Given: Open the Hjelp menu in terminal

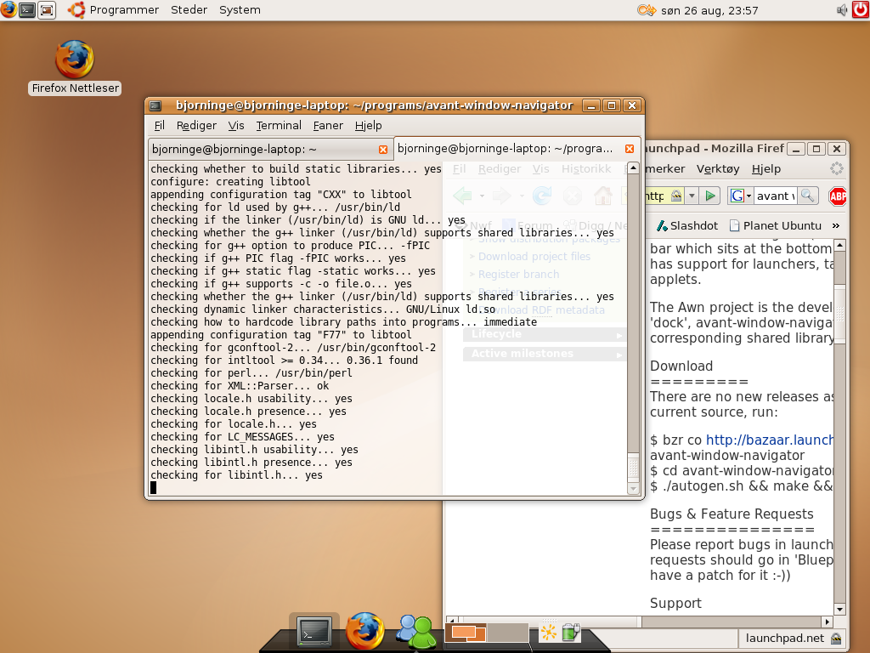Looking at the screenshot, I should (x=369, y=126).
